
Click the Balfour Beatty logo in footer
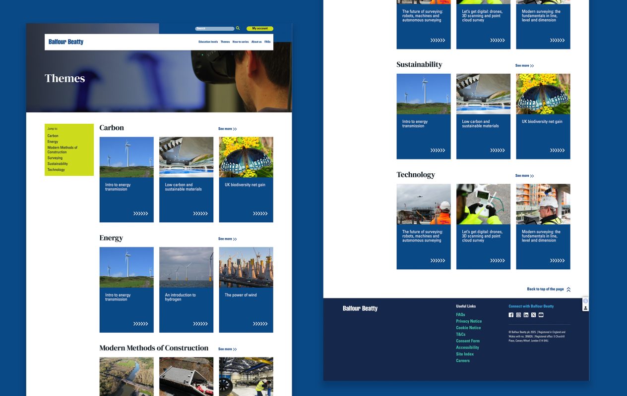pos(360,308)
